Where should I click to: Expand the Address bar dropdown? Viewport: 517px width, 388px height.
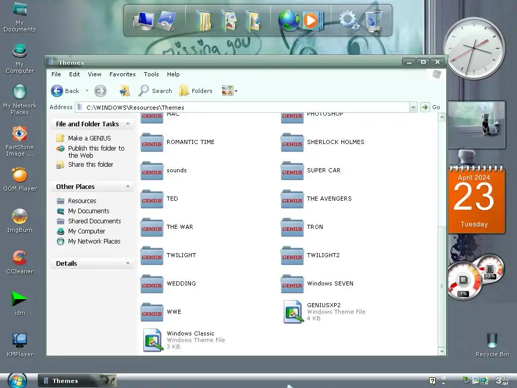coord(413,107)
